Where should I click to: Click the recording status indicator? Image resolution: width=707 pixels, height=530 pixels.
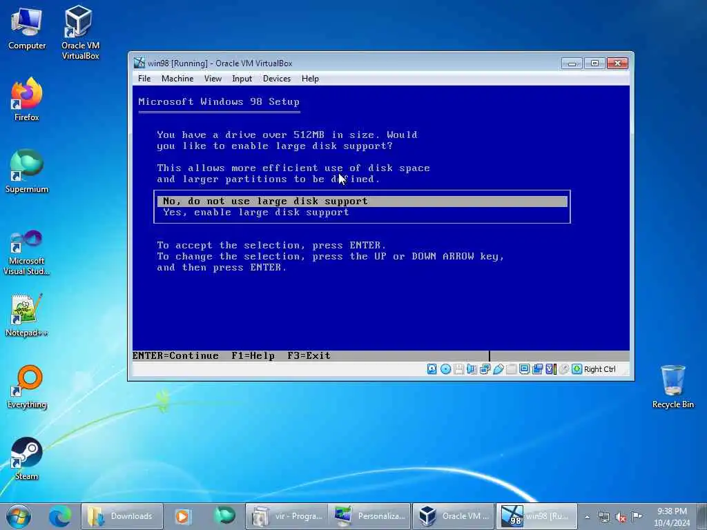point(537,369)
